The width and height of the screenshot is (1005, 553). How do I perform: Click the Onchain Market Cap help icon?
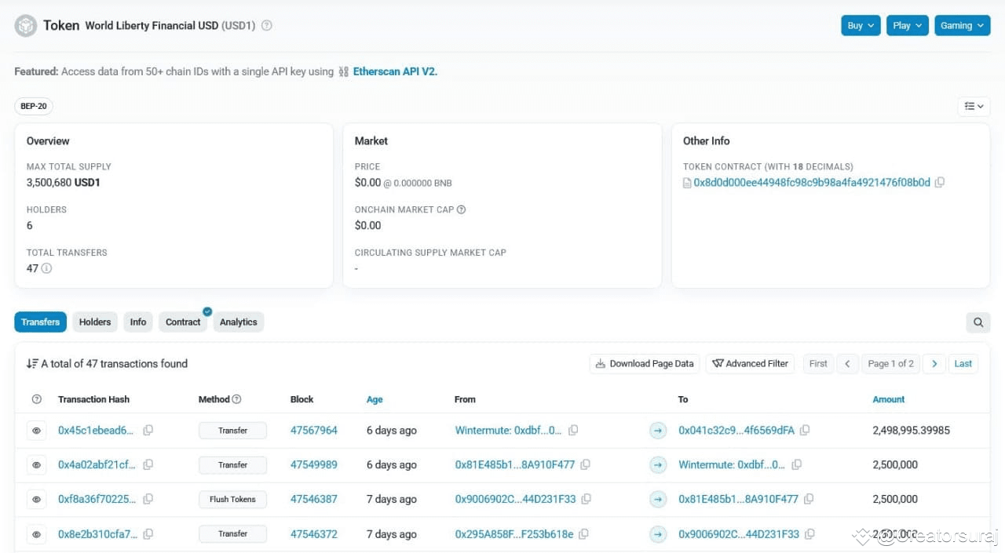(x=461, y=209)
